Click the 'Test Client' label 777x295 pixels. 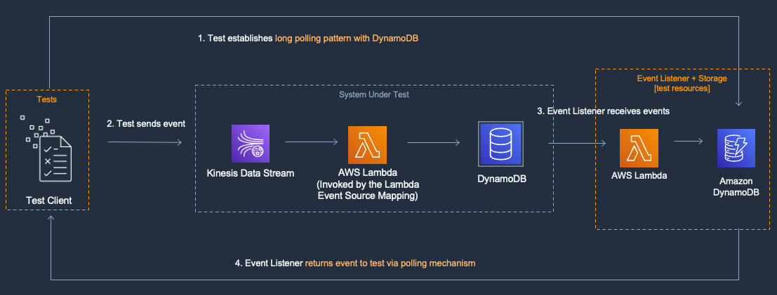tap(49, 200)
